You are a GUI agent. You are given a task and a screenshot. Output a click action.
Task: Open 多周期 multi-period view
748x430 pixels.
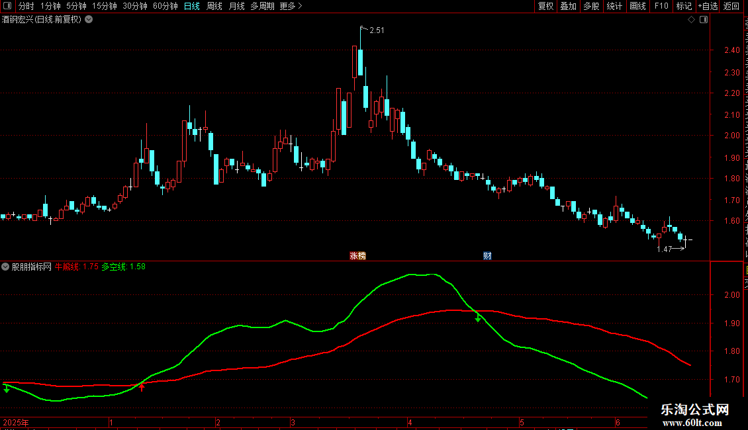point(262,6)
